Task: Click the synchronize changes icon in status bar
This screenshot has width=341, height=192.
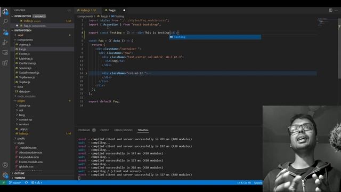Action: pyautogui.click(x=26, y=182)
